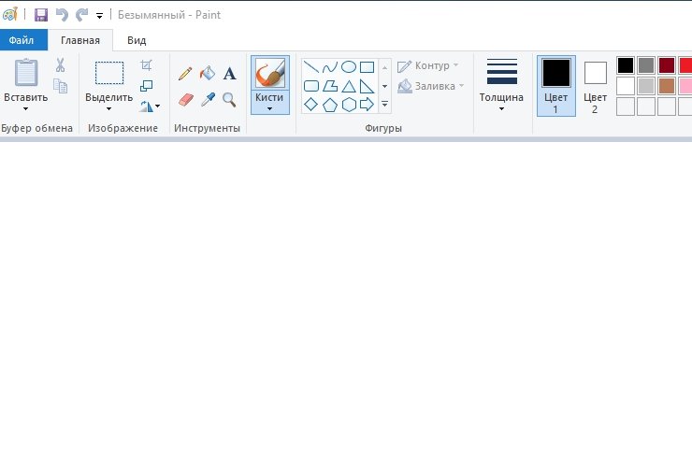Click the Save icon in the title bar
This screenshot has height=454, width=692.
click(x=41, y=15)
